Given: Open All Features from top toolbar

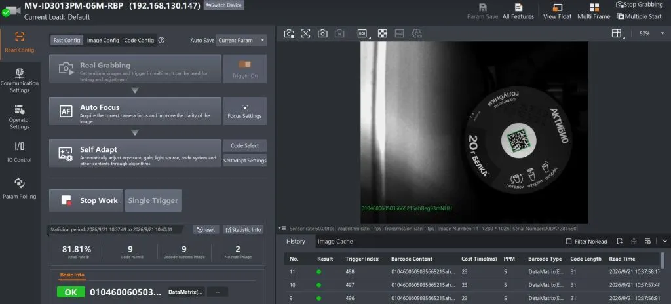Looking at the screenshot, I should coord(518,12).
